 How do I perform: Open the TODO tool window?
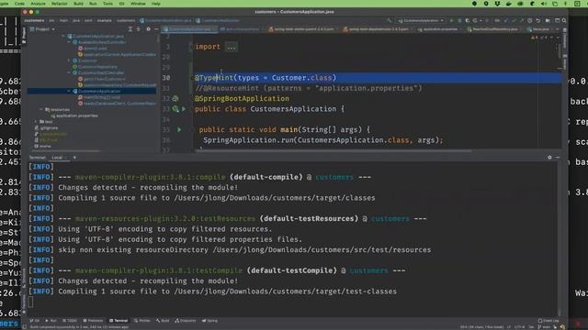70,321
